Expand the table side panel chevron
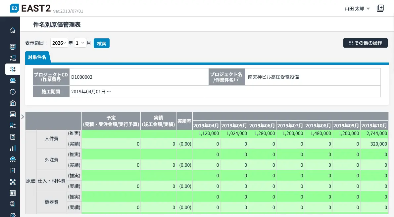Viewport: 394px width, 217px height. [x=23, y=116]
